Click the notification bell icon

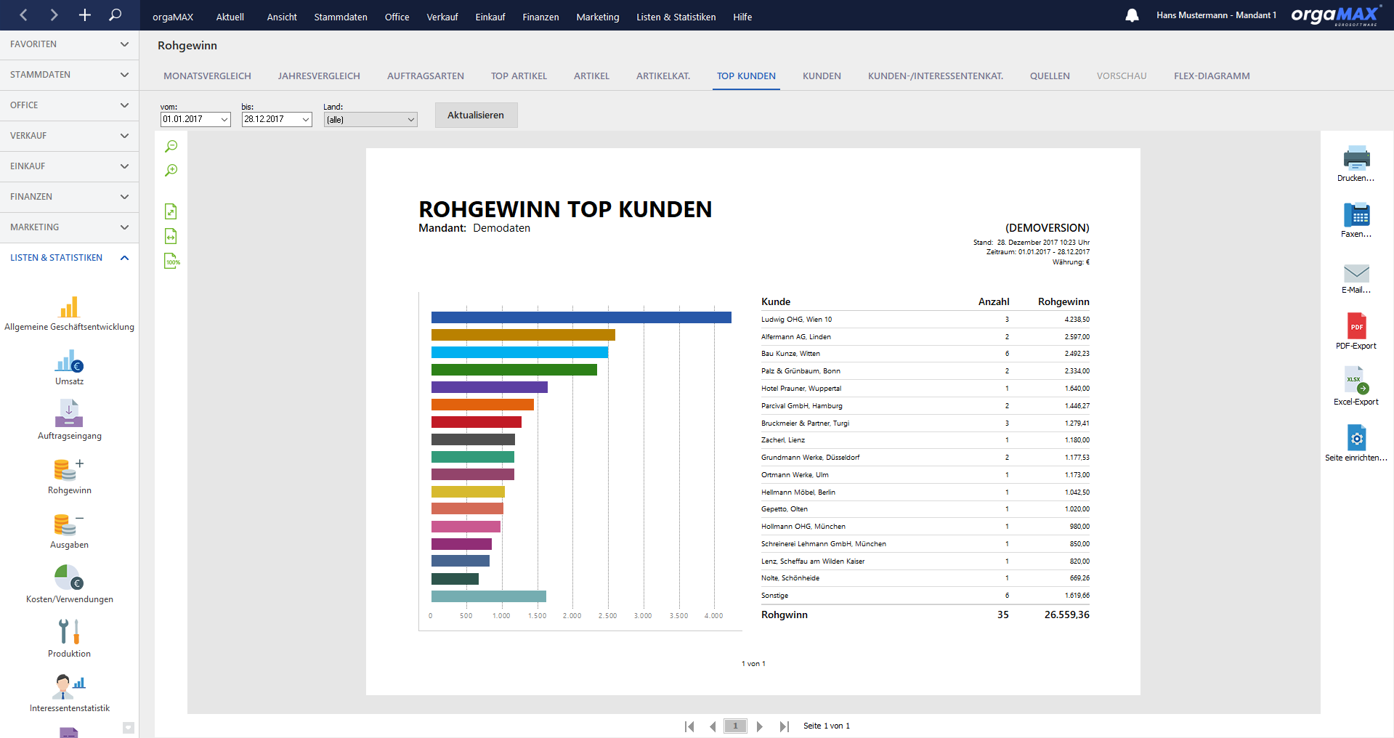1132,15
